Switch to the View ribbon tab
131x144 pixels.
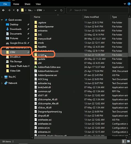point(38,4)
